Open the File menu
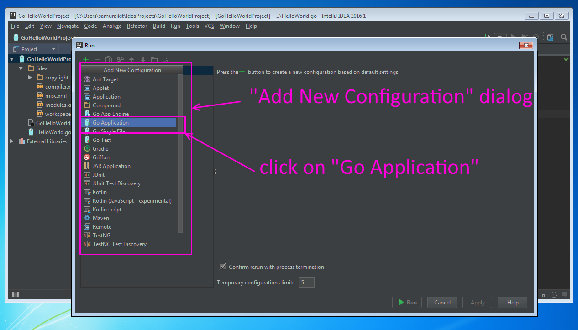578x330 pixels. pyautogui.click(x=15, y=26)
